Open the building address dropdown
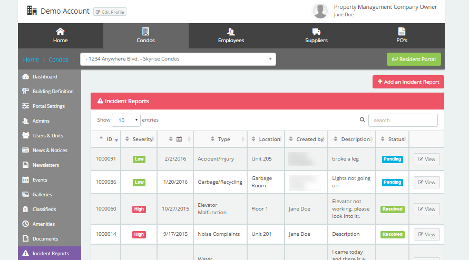 [x=178, y=59]
